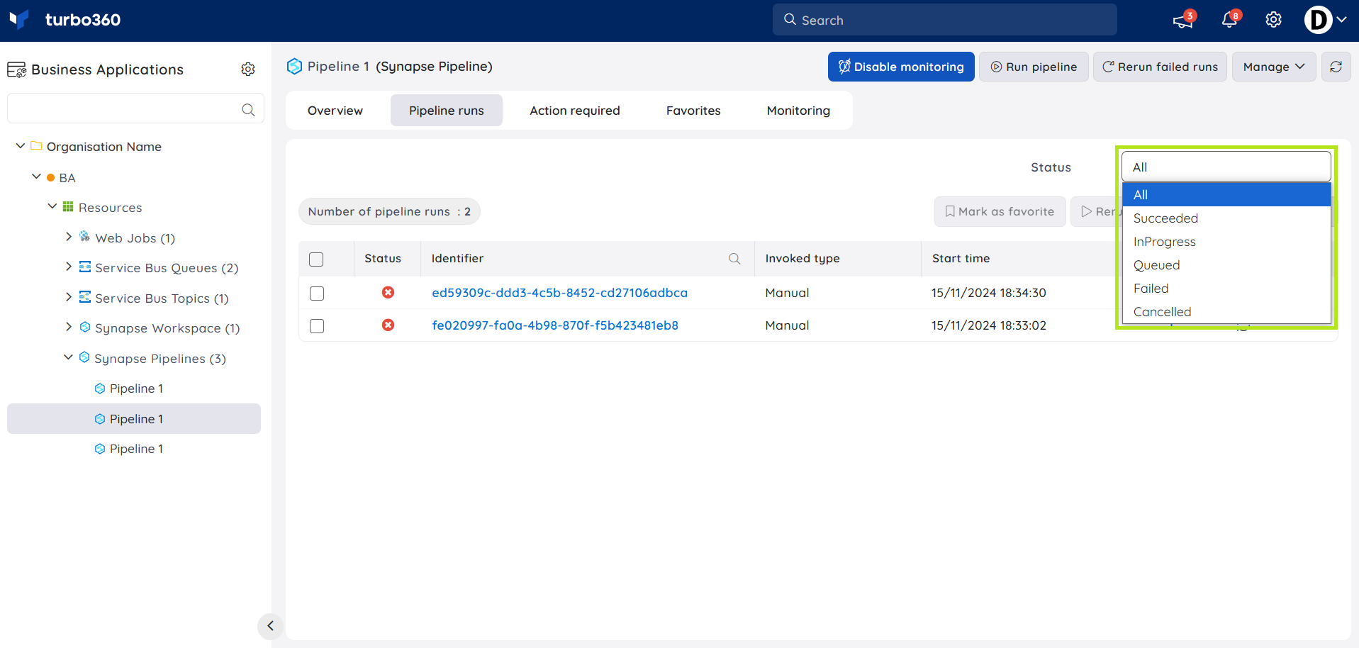Viewport: 1359px width, 648px height.
Task: Expand the Service Bus Topics node
Action: click(x=68, y=296)
